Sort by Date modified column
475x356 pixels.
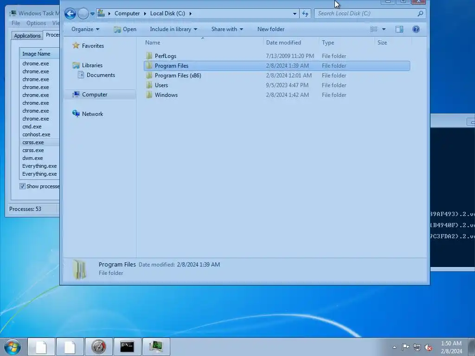(x=291, y=43)
